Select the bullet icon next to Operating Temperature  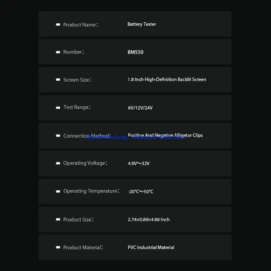(x=58, y=191)
